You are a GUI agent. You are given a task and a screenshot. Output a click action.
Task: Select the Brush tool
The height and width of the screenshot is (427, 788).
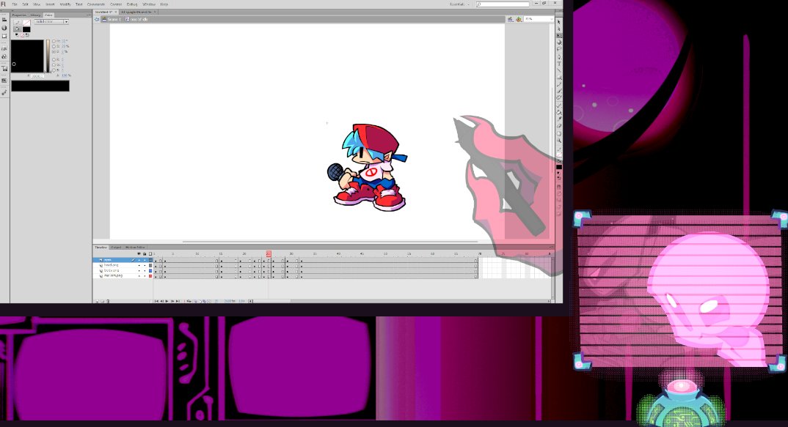click(x=558, y=91)
